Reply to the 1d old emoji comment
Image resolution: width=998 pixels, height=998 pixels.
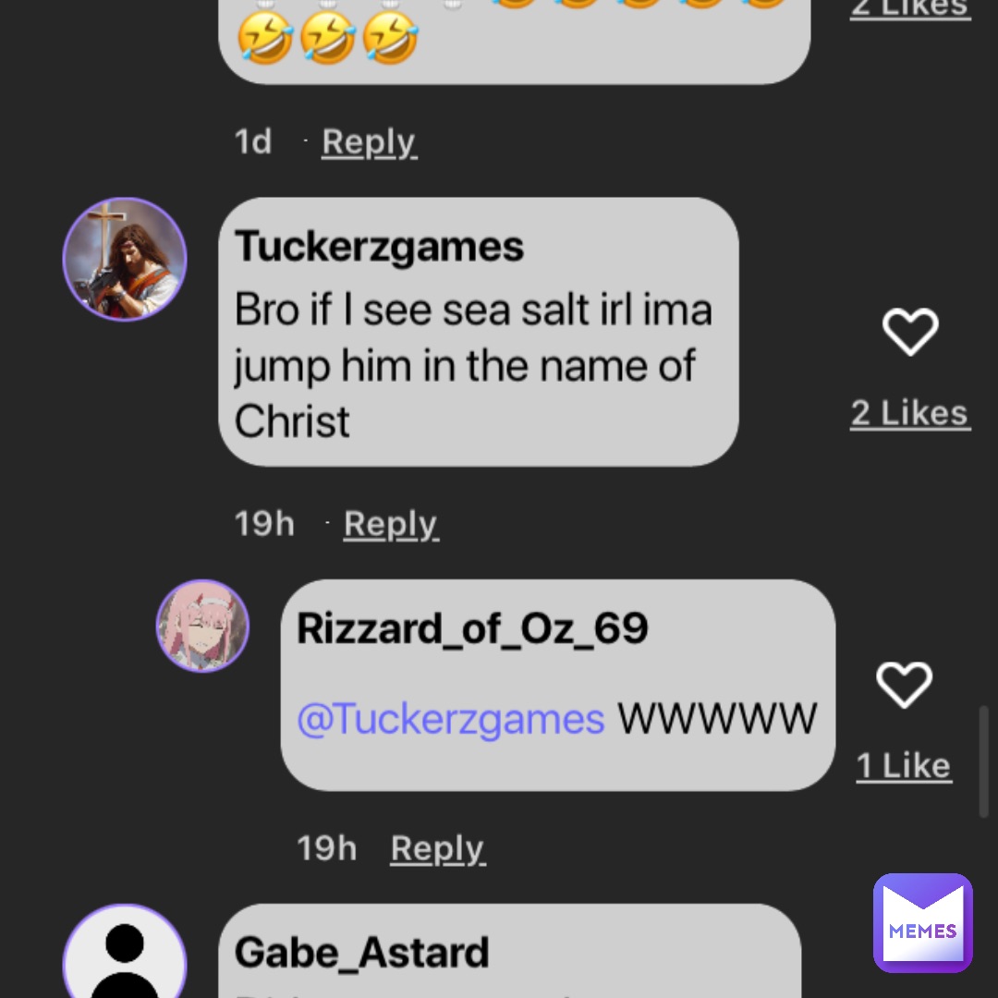click(x=369, y=142)
